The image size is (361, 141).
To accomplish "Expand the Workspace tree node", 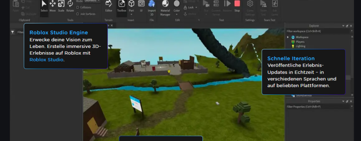I will (288, 37).
